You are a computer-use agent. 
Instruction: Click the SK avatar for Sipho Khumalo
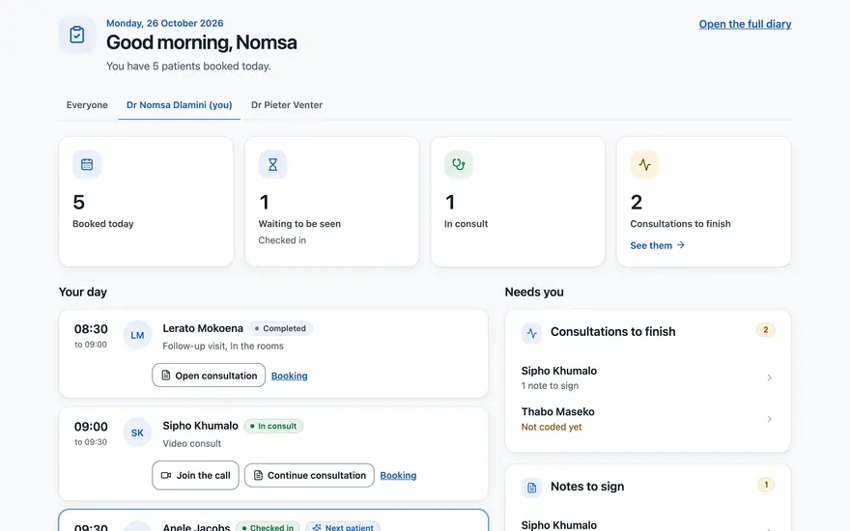coord(137,433)
